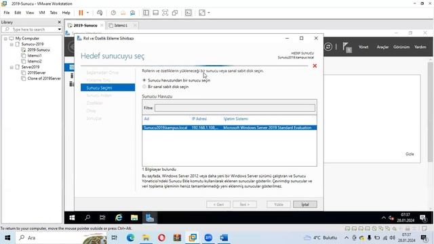
Task: Click the stretch guest display icon
Action: 202,13
